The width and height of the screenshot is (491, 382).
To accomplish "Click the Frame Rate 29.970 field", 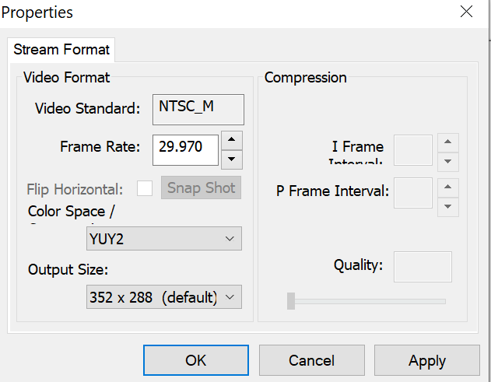I will [x=185, y=148].
